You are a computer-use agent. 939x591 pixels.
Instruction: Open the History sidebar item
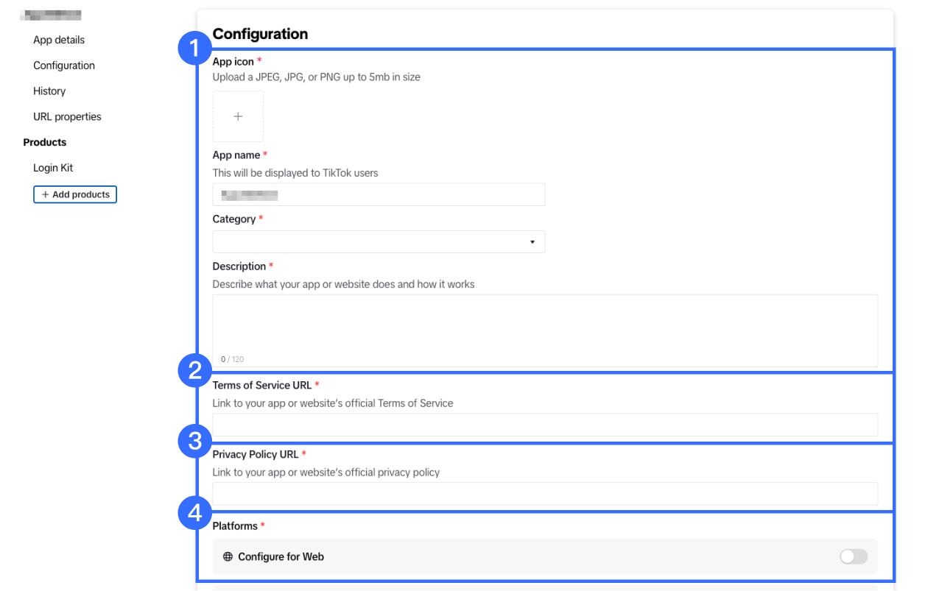point(49,91)
